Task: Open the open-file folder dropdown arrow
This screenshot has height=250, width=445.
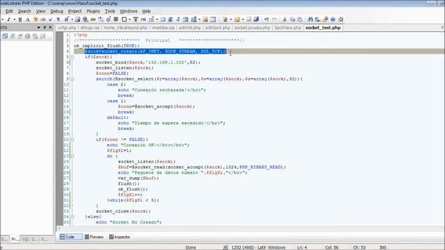Action: tap(243, 19)
